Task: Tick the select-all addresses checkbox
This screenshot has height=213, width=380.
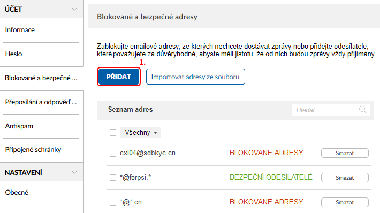Action: click(113, 133)
